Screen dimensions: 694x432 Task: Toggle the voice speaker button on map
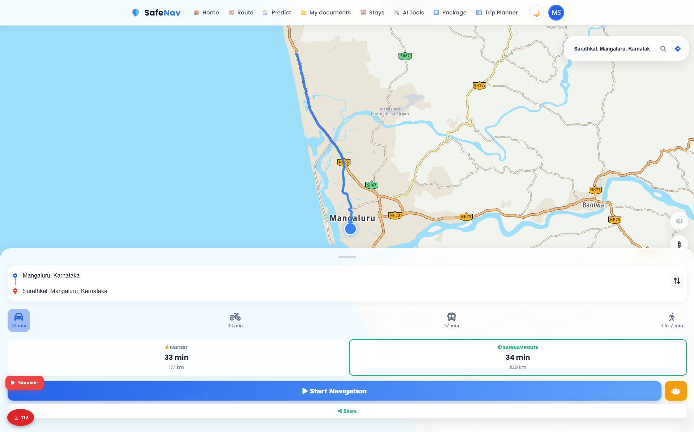coord(679,221)
